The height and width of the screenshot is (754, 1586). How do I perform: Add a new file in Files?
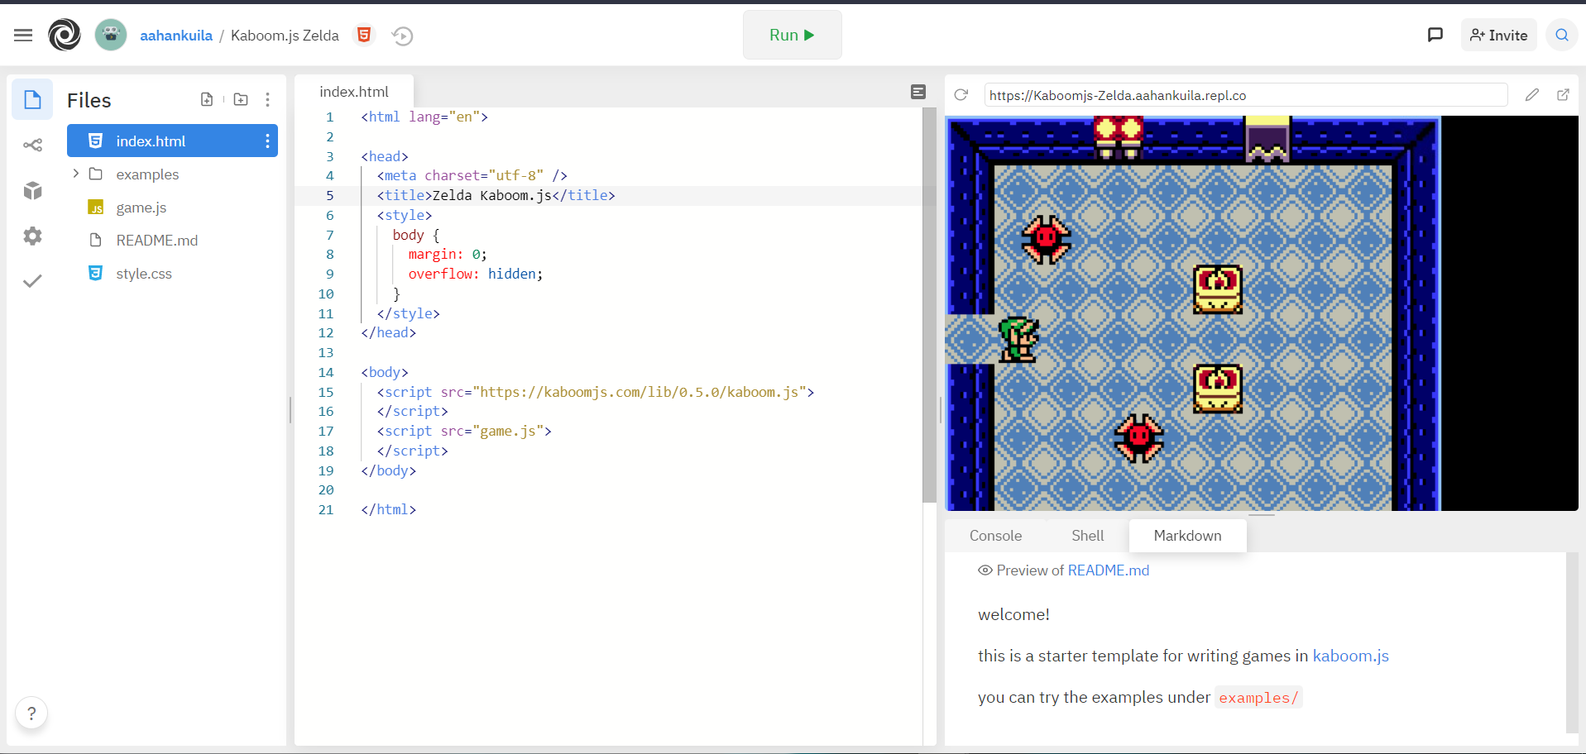[x=207, y=99]
